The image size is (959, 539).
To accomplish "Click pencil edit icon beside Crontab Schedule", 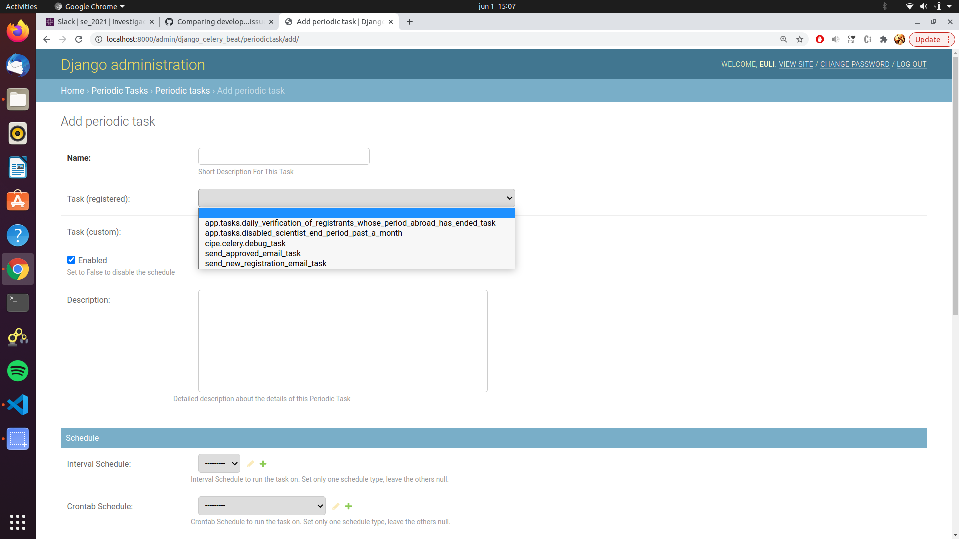I will [x=336, y=506].
